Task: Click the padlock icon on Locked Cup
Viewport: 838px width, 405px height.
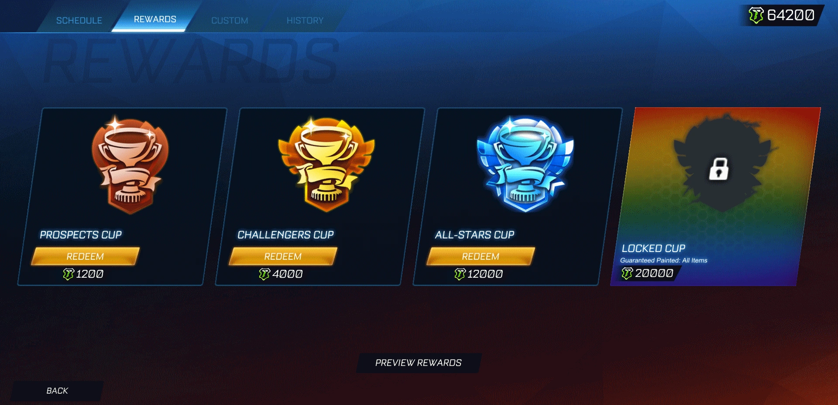Action: click(x=719, y=169)
